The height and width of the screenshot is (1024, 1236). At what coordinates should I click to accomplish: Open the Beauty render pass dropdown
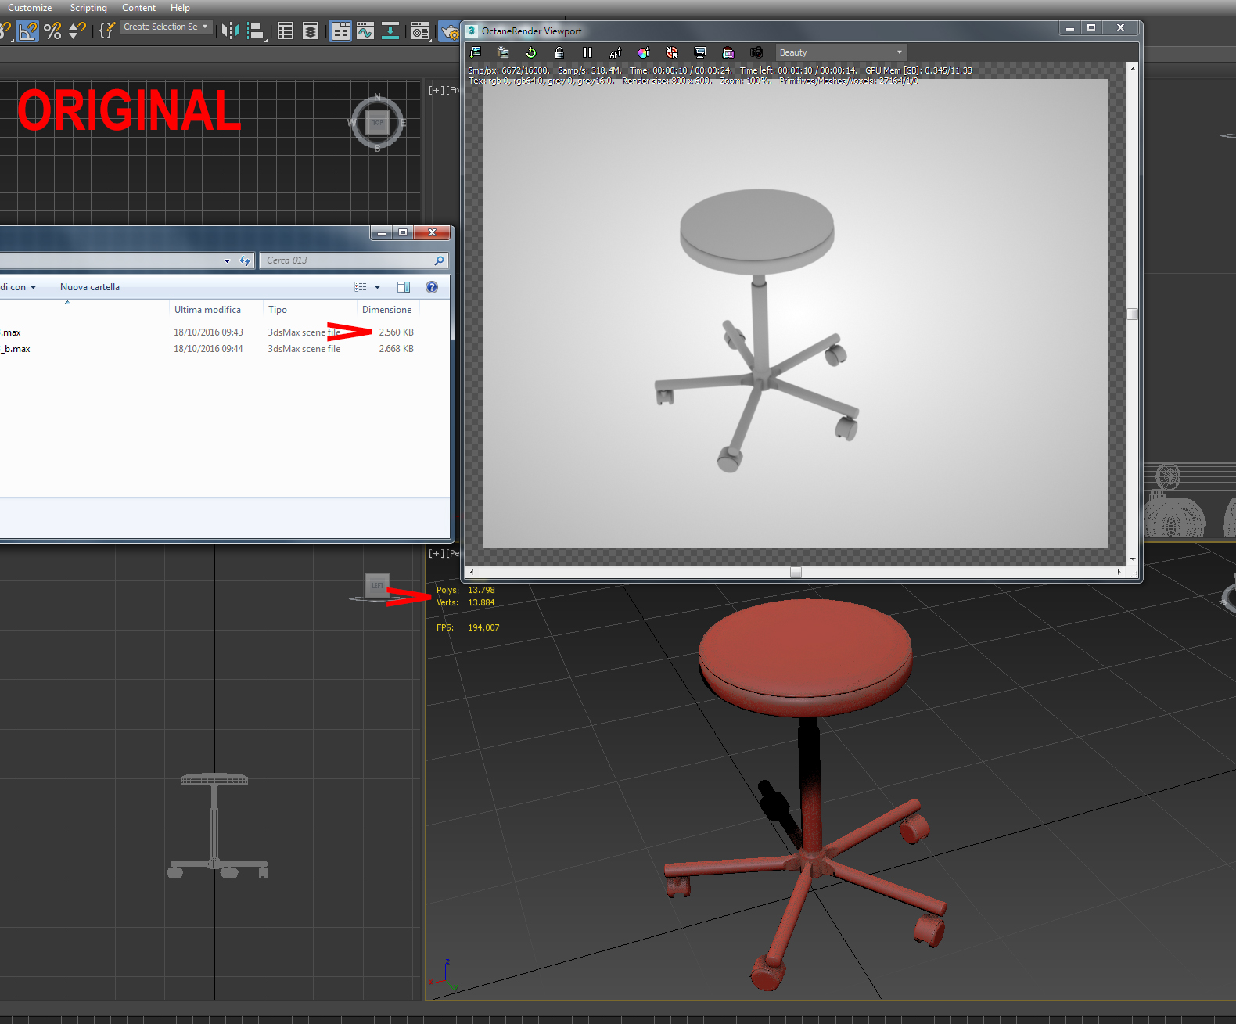(841, 52)
